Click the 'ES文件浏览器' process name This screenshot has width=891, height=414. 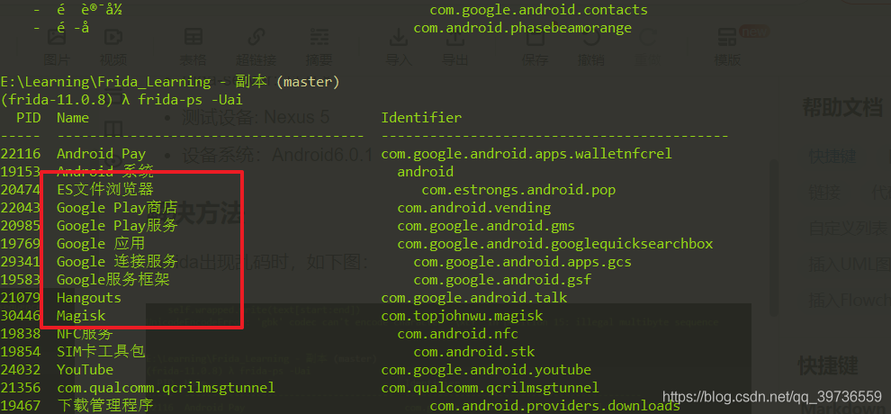pos(105,189)
